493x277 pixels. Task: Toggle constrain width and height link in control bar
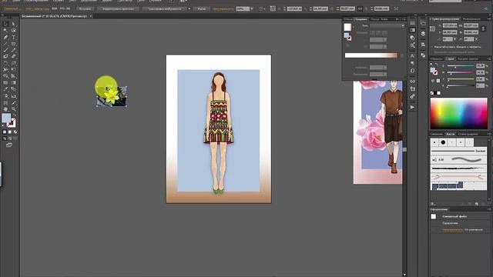click(x=361, y=8)
